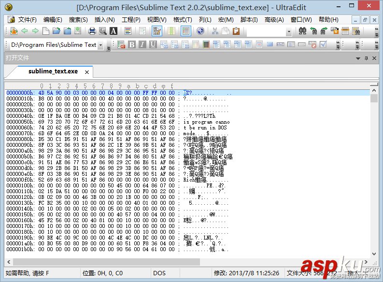Open the 帮助(H) menu
This screenshot has height=282, width=383.
328,19
